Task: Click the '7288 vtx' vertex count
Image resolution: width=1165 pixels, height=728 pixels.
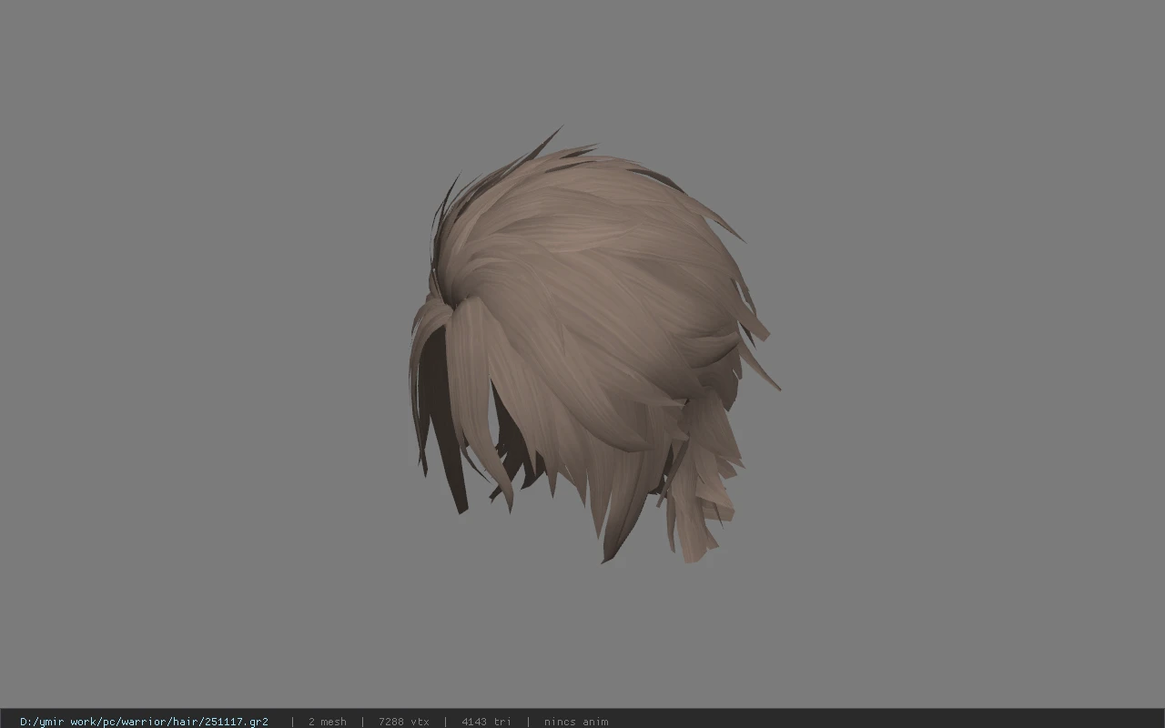Action: pyautogui.click(x=404, y=722)
